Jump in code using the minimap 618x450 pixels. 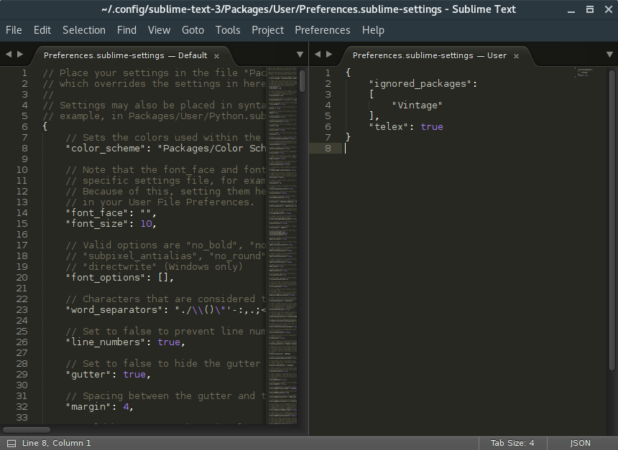coord(281,215)
